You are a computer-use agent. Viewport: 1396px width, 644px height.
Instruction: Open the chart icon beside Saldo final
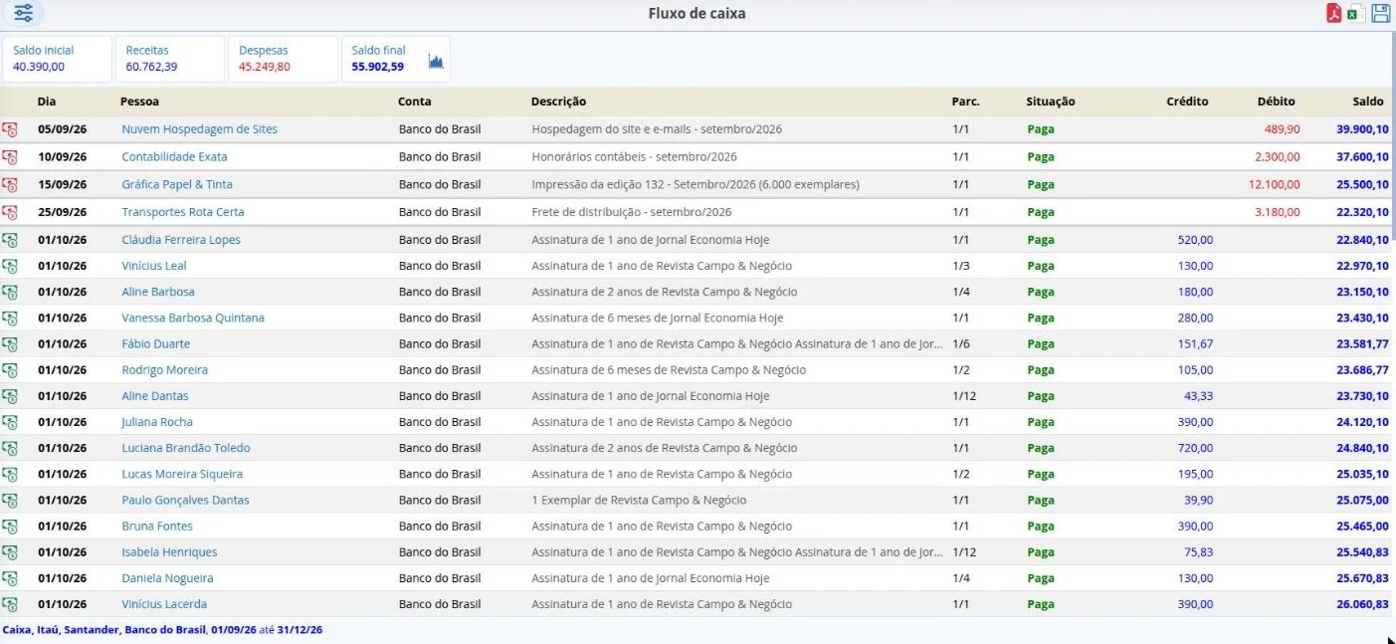(436, 61)
